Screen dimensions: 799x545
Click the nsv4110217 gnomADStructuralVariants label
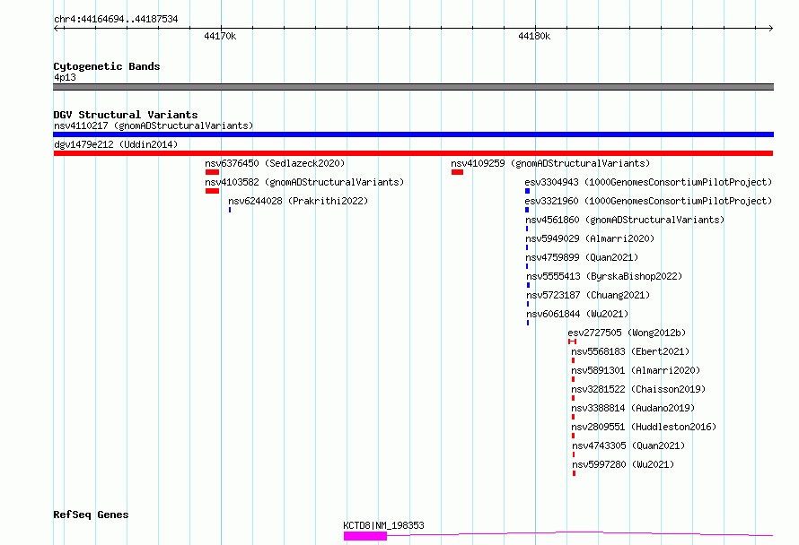coord(154,125)
